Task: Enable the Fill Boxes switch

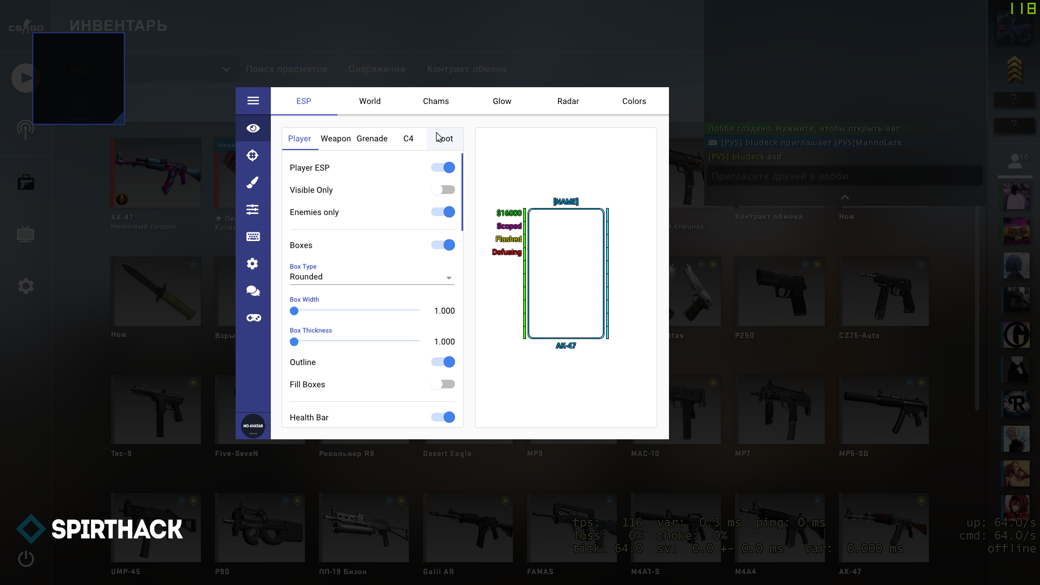Action: pyautogui.click(x=443, y=384)
